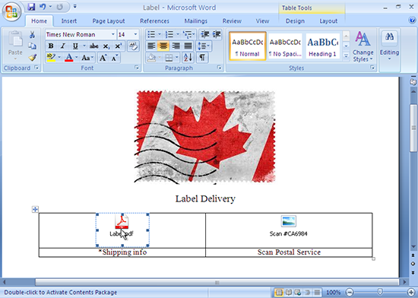This screenshot has width=418, height=298.
Task: Undo the last action
Action: [x=43, y=7]
